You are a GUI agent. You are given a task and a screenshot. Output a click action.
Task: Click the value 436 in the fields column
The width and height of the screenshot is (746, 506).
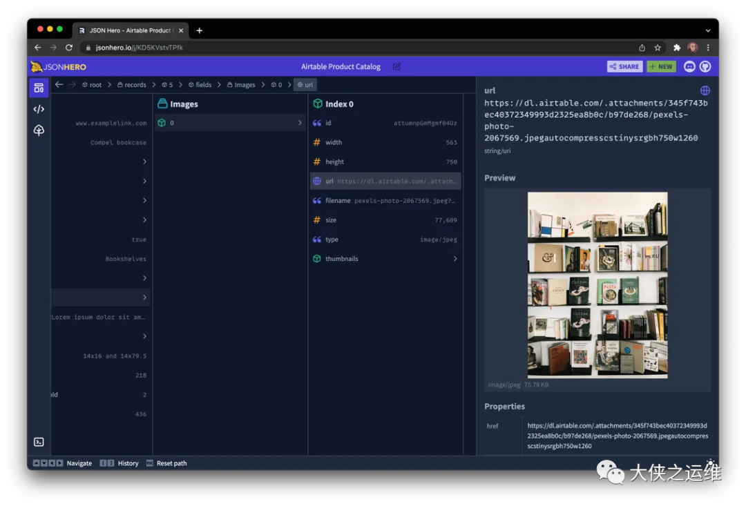pos(141,414)
